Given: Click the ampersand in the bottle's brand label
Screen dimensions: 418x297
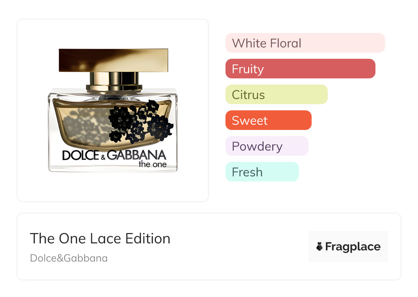Looking at the screenshot, I should 103,157.
